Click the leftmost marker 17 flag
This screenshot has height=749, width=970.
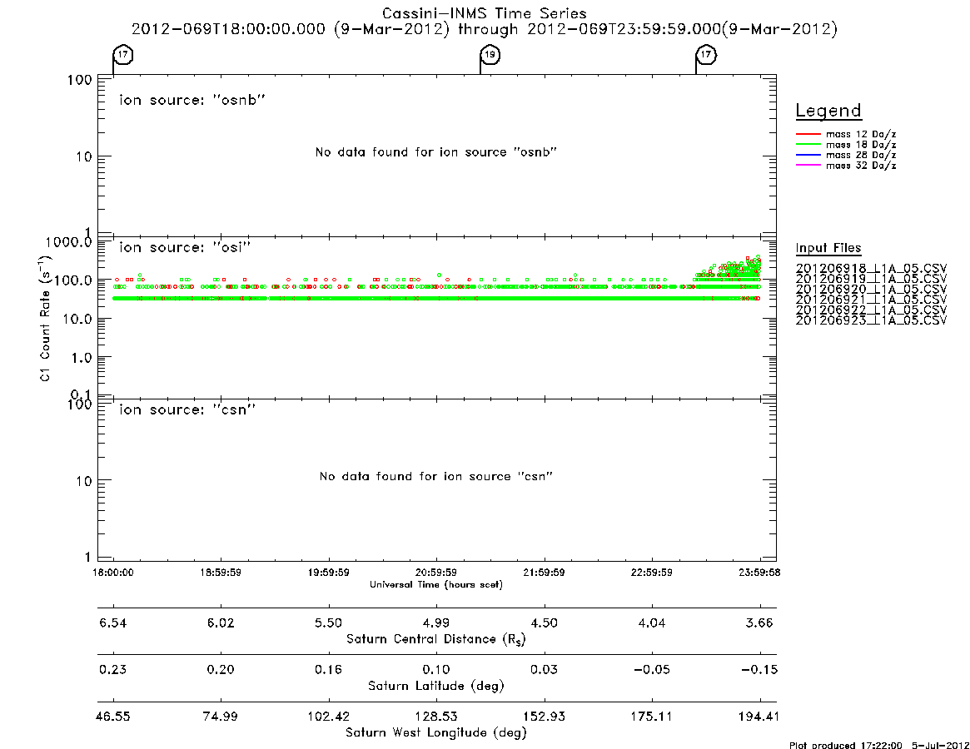pyautogui.click(x=122, y=55)
